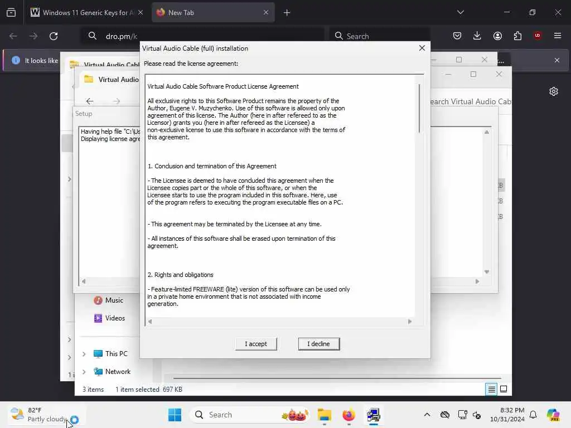This screenshot has width=571, height=428.
Task: Click the I decline button
Action: [318, 344]
